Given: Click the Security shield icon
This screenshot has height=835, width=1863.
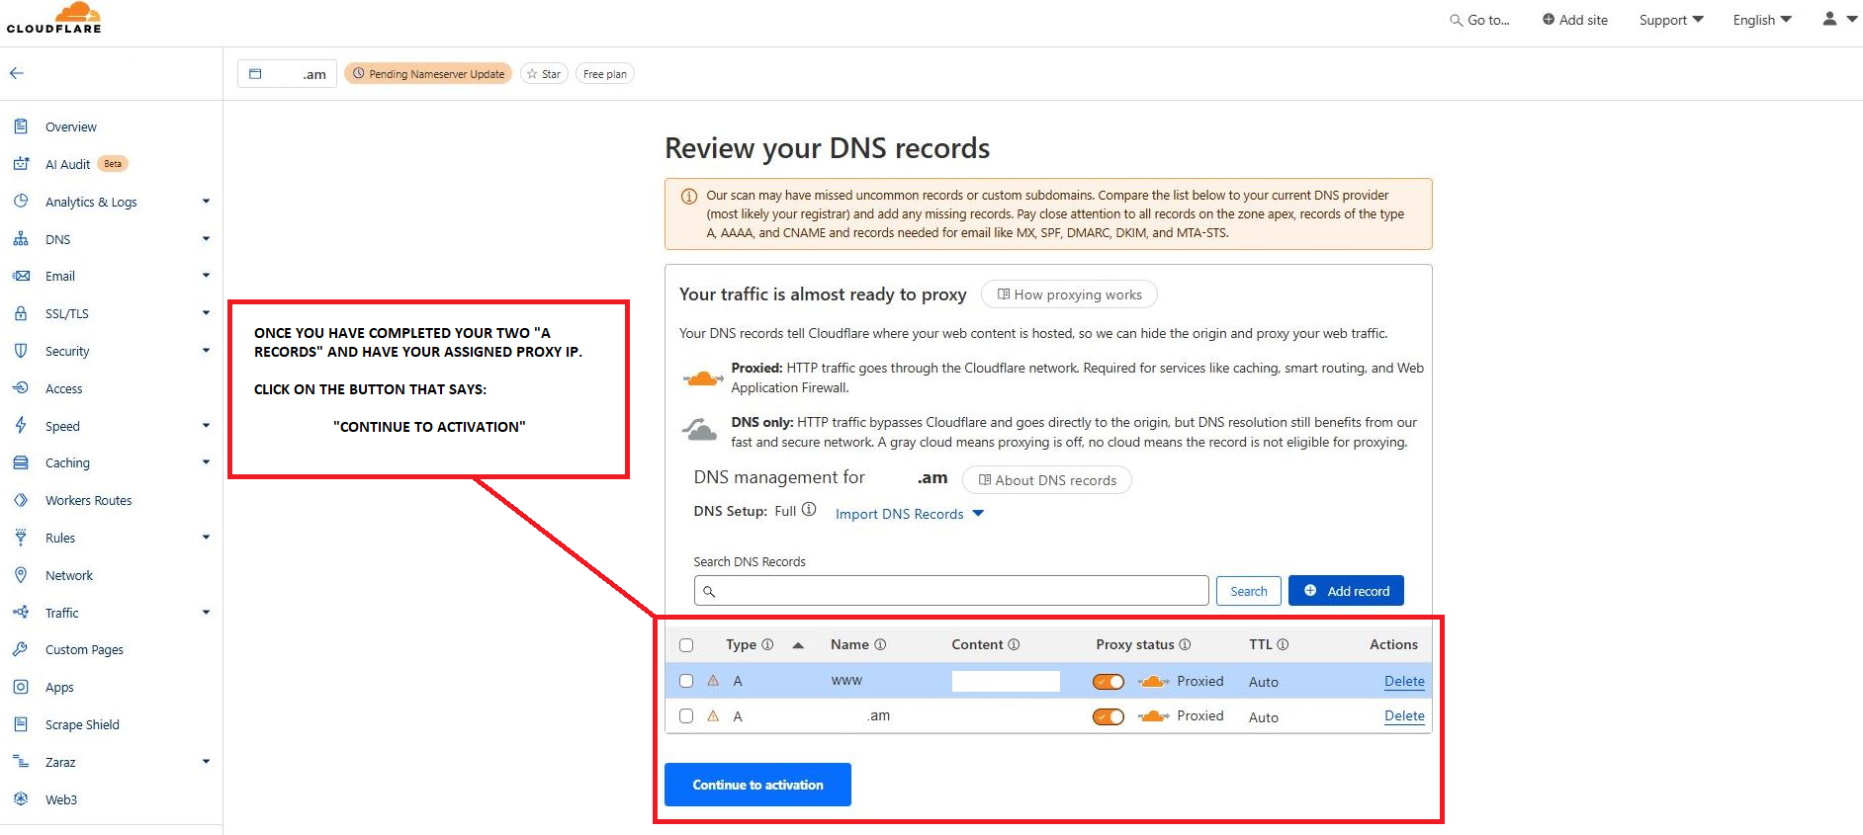Looking at the screenshot, I should 21,351.
